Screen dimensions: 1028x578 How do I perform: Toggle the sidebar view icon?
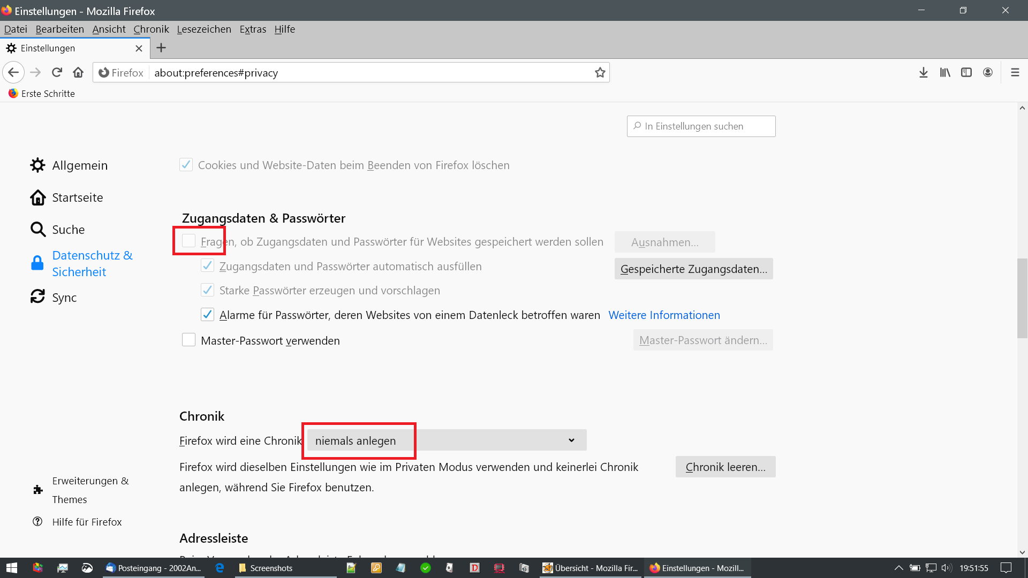coord(966,72)
